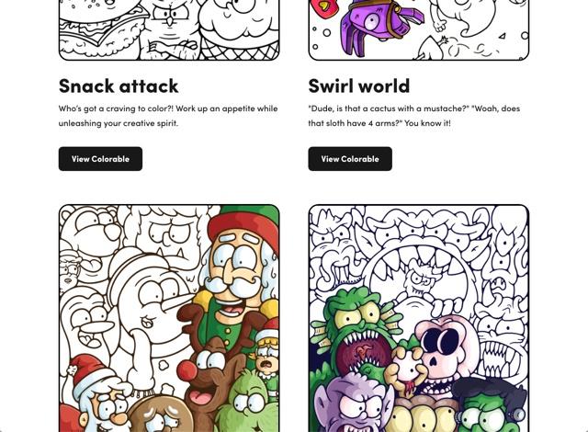Select the Swirl world heading
Screen dimensions: 588x432
[359, 85]
